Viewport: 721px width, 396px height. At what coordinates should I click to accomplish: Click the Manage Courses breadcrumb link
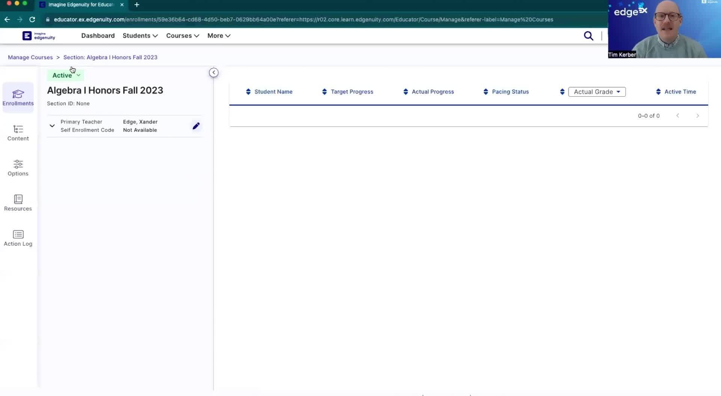[30, 57]
